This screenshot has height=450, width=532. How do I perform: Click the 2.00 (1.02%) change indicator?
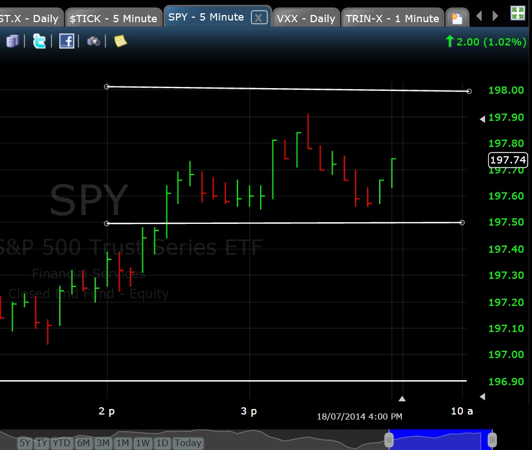click(x=485, y=42)
